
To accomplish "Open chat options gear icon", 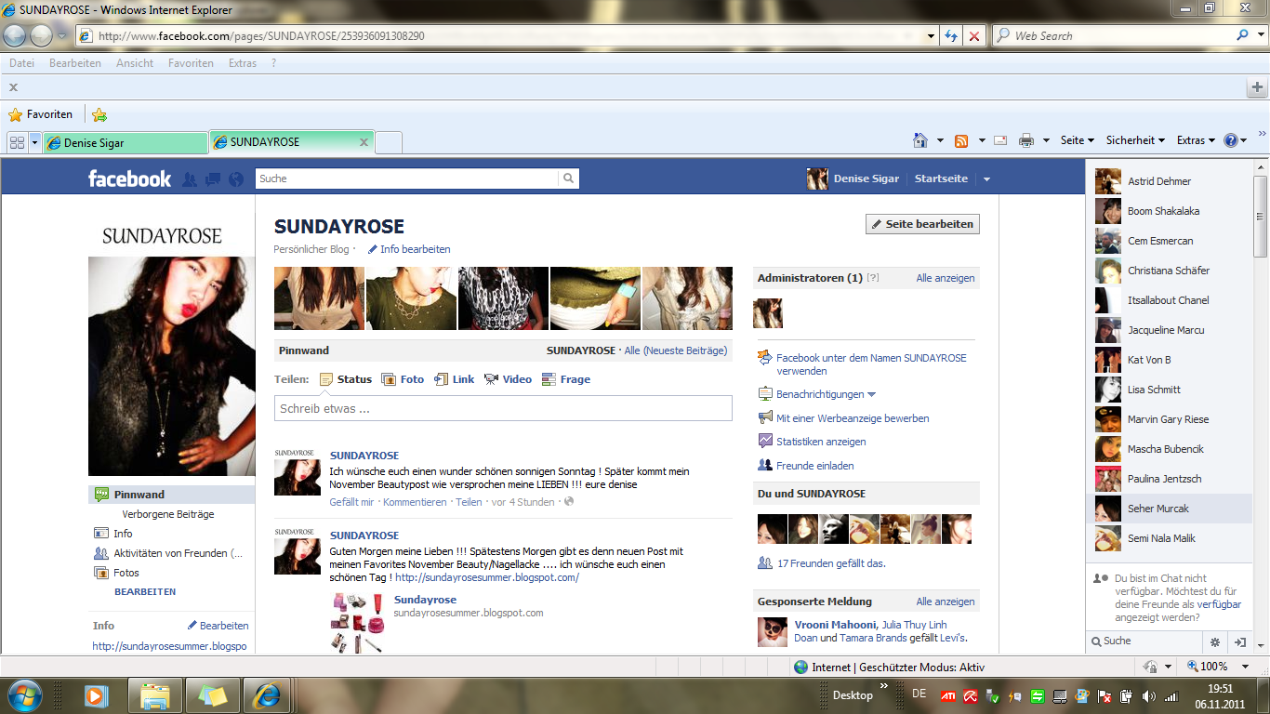I will 1214,641.
